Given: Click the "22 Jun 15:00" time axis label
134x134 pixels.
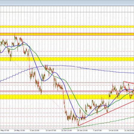Looking at the screenshot, I should [x=66, y=130].
